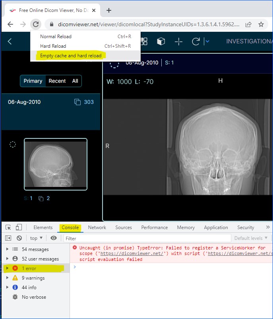273x319 pixels.
Task: Toggle the Primary series filter
Action: click(33, 81)
